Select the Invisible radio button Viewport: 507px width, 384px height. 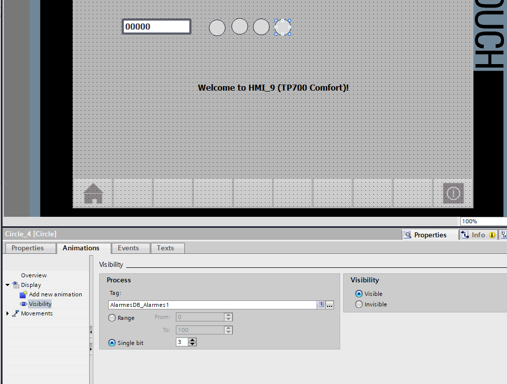pos(359,304)
